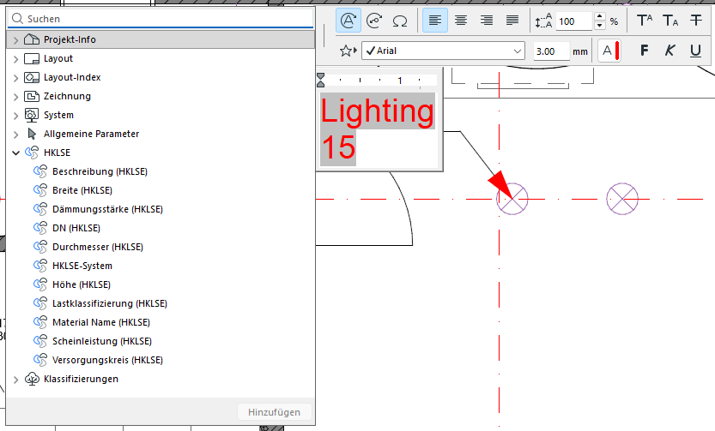Click the Layout-Index icon
The height and width of the screenshot is (431, 715).
[x=32, y=77]
